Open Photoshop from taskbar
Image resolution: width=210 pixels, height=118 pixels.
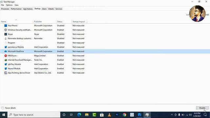click(117, 115)
